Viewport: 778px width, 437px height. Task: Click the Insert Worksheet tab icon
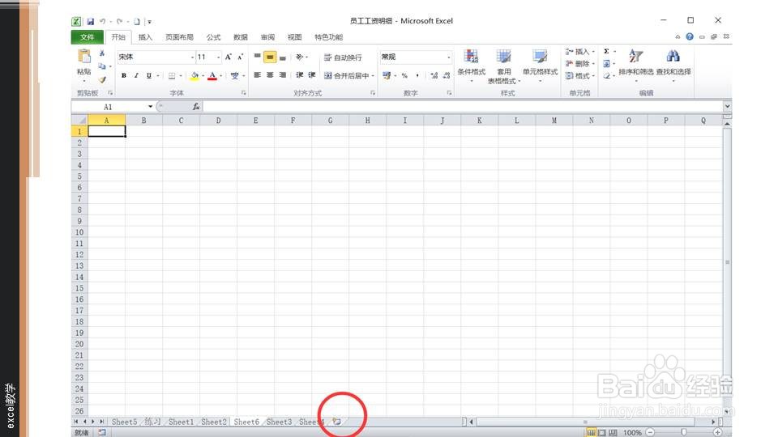coord(336,422)
